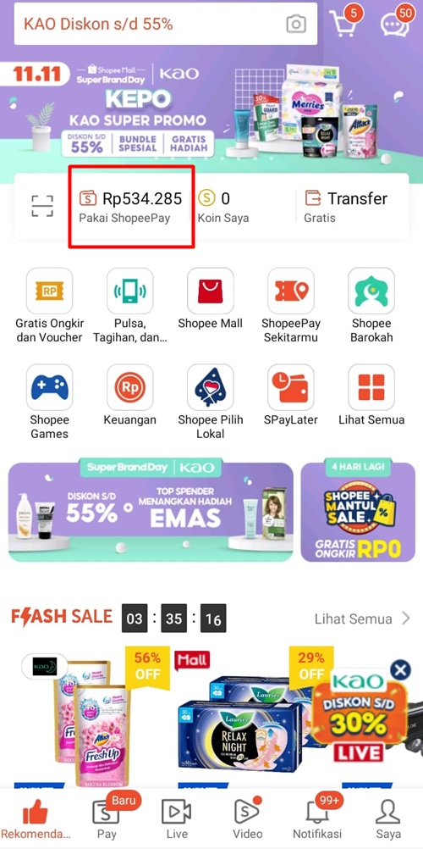Tap the Transfer Gratis button
Screen dimensions: 423x849
(346, 206)
